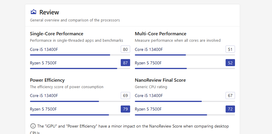Click the Core i5 single-core score badge 80

click(x=125, y=49)
